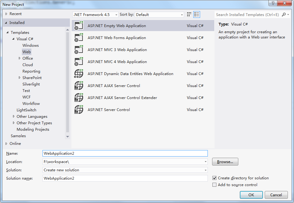Select the Modeling Projects tree item
This screenshot has width=294, height=203.
(33, 129)
